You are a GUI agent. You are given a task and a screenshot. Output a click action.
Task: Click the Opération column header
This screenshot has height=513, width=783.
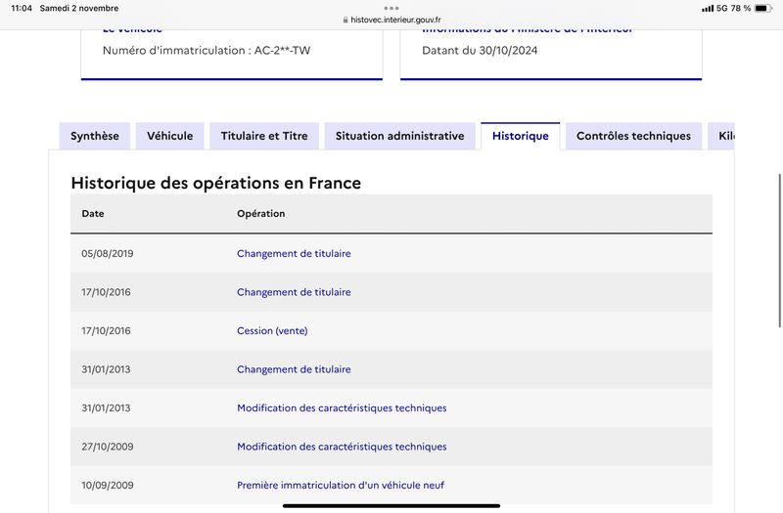coord(260,213)
